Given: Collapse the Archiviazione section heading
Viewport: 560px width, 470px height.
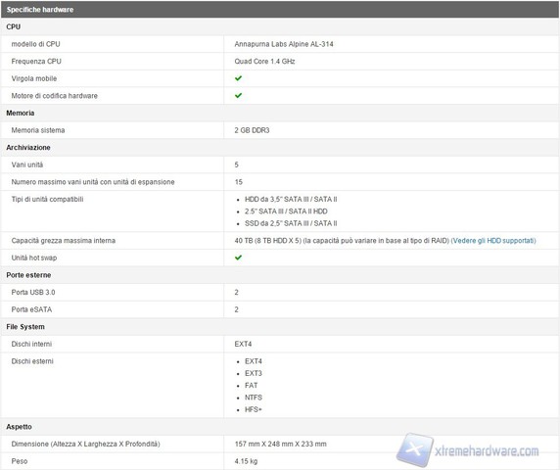Looking at the screenshot, I should [28, 148].
